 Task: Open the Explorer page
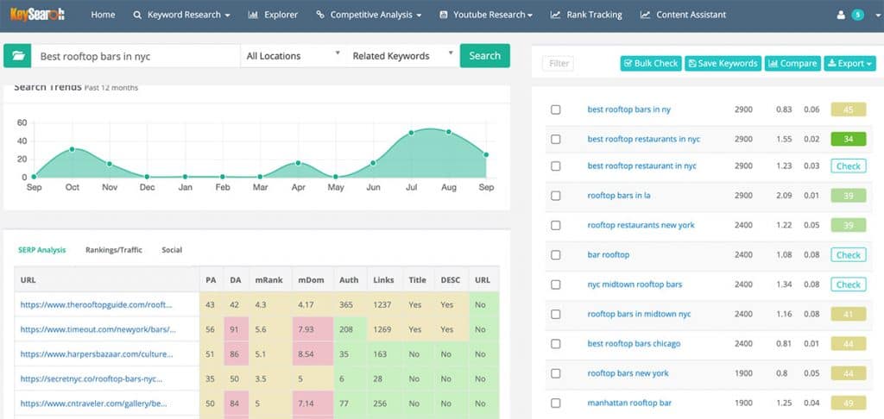(281, 16)
